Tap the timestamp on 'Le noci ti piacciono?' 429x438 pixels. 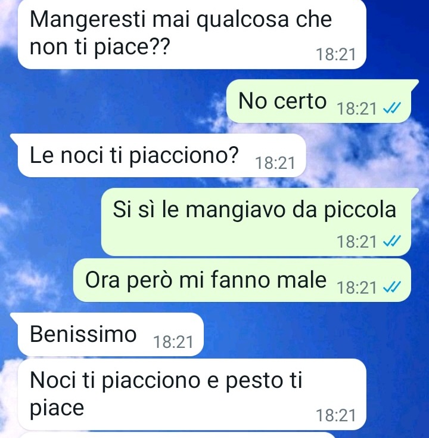click(x=275, y=163)
